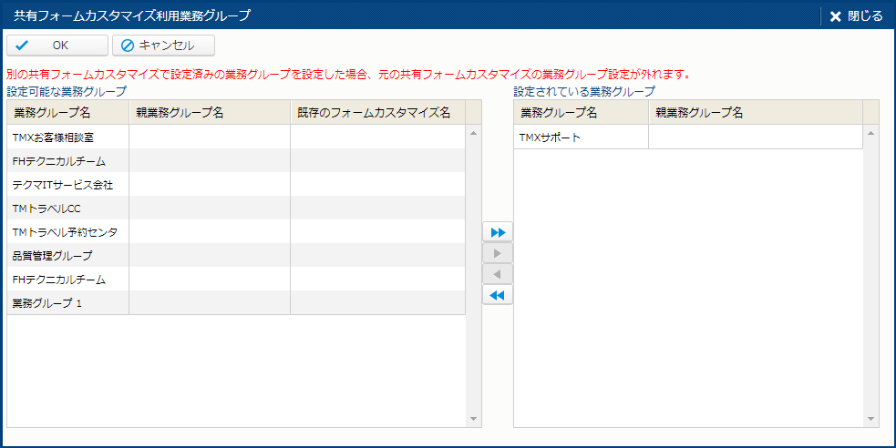Viewport: 896px width, 448px height.
Task: Close the dialog using 閉じる
Action: 856,15
